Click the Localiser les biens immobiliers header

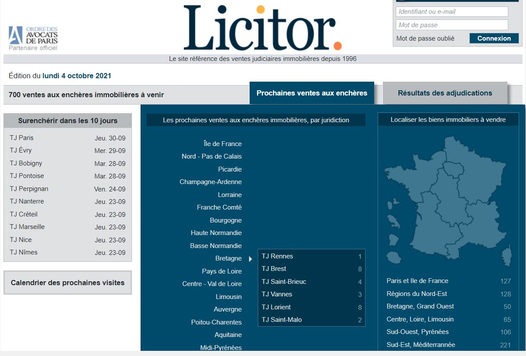click(448, 120)
